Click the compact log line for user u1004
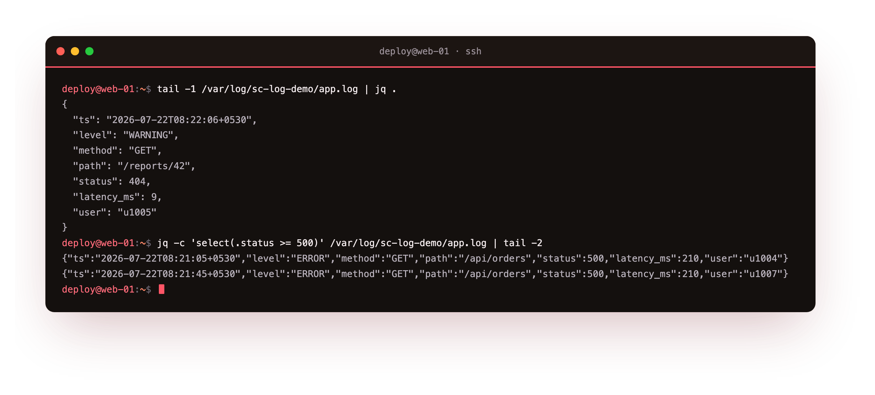Screen dimensions: 875x395 click(x=425, y=259)
